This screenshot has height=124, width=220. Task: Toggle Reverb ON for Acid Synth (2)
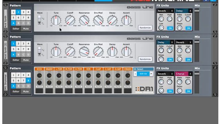(188, 60)
